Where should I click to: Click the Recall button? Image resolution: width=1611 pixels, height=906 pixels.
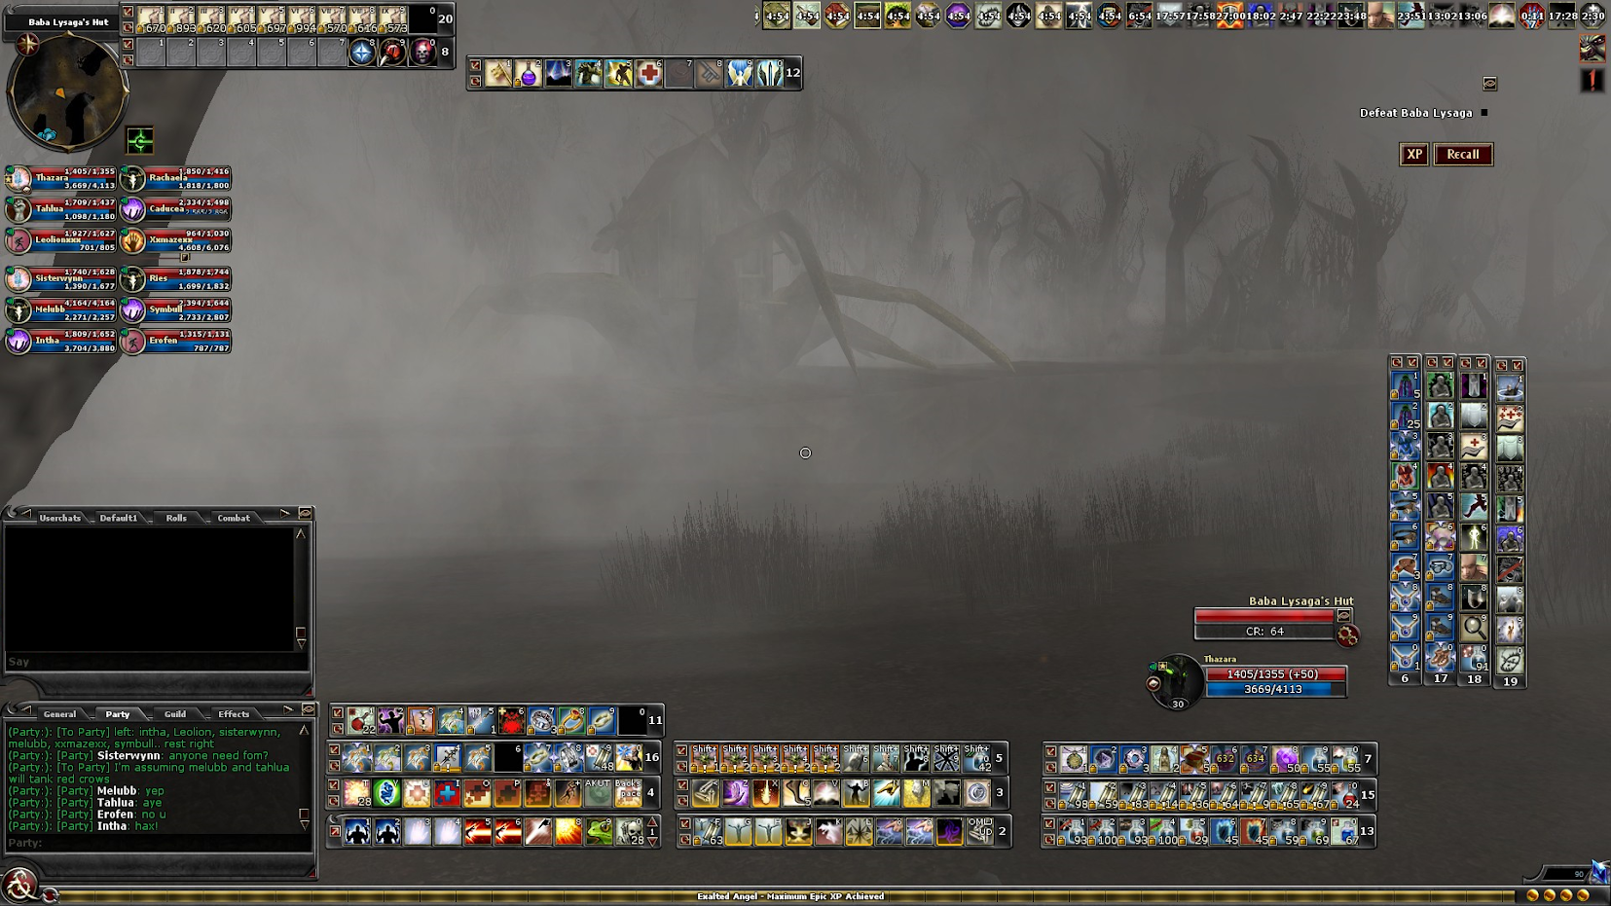click(1463, 155)
